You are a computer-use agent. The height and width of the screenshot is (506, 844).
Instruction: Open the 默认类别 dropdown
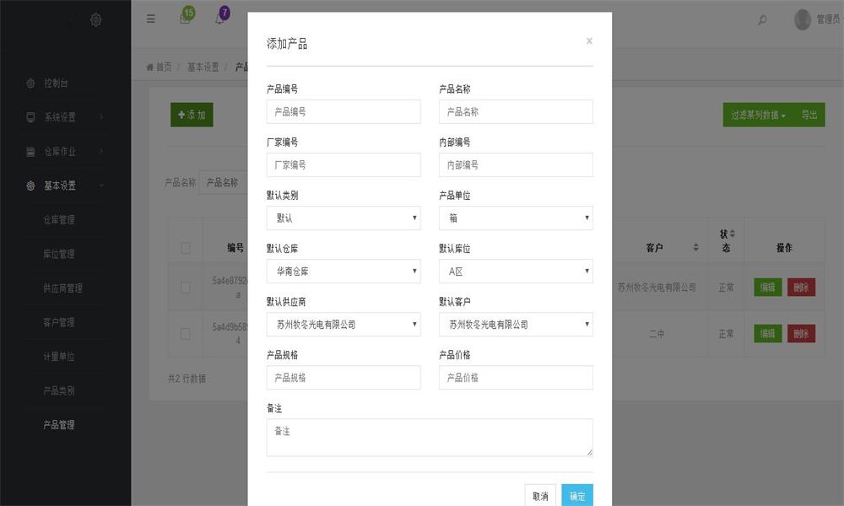343,218
